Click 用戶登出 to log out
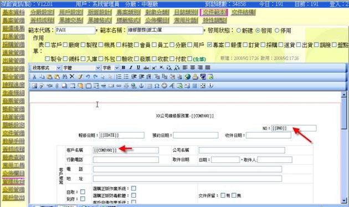 13,198
